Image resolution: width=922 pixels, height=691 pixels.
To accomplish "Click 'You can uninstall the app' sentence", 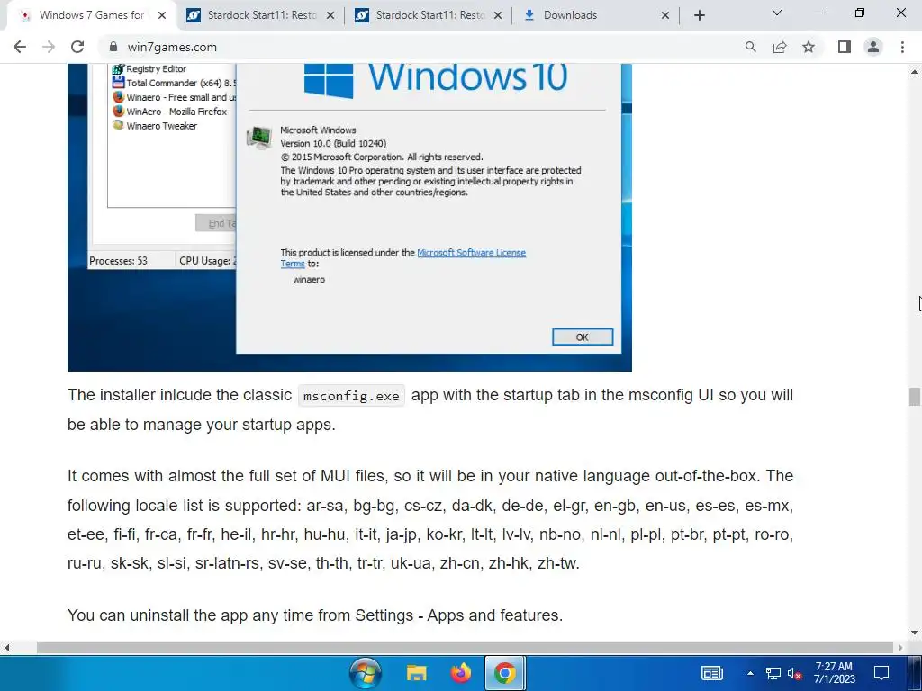I will [315, 615].
